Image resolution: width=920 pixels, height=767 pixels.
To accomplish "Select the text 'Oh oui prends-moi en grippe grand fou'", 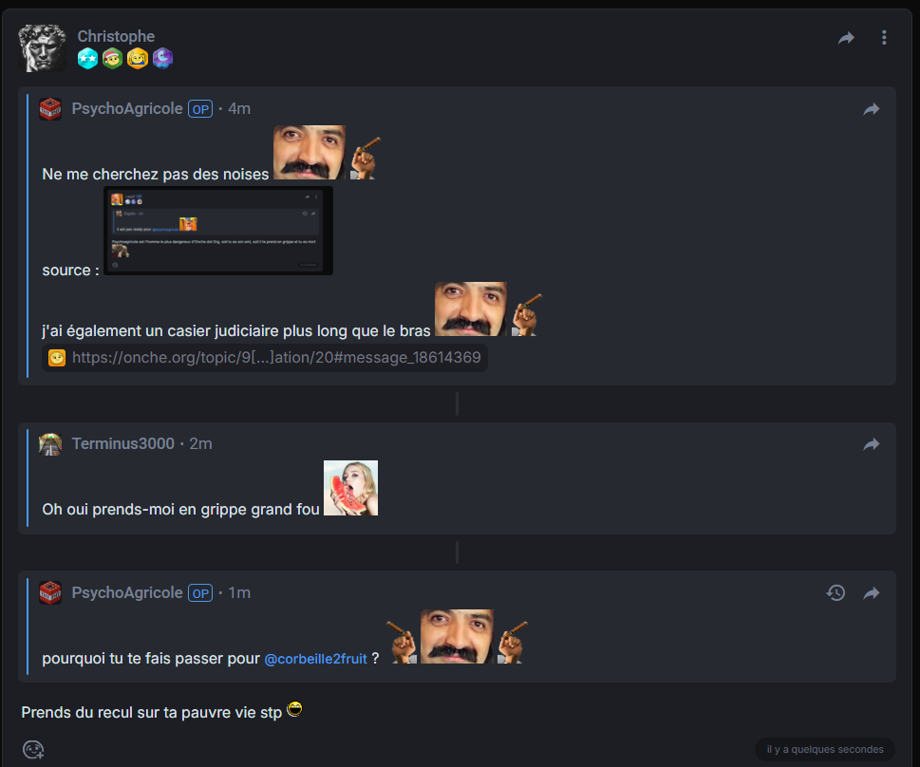I will pyautogui.click(x=180, y=510).
